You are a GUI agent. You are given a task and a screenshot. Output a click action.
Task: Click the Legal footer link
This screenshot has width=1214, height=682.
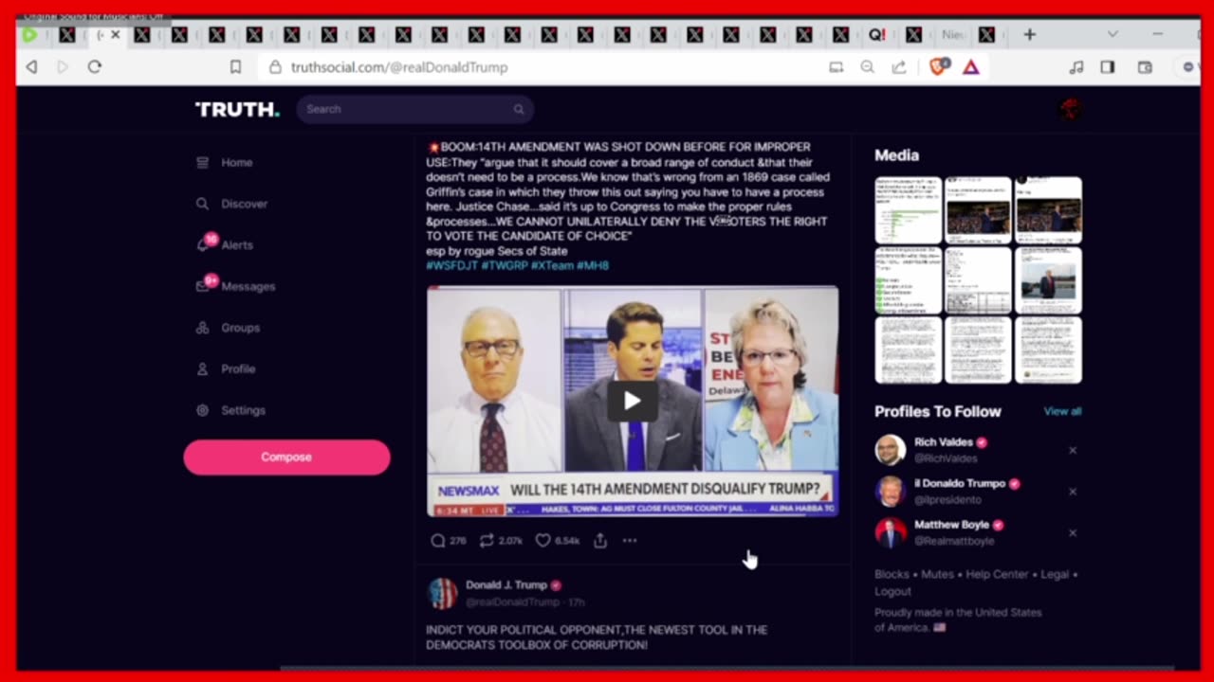[1055, 574]
